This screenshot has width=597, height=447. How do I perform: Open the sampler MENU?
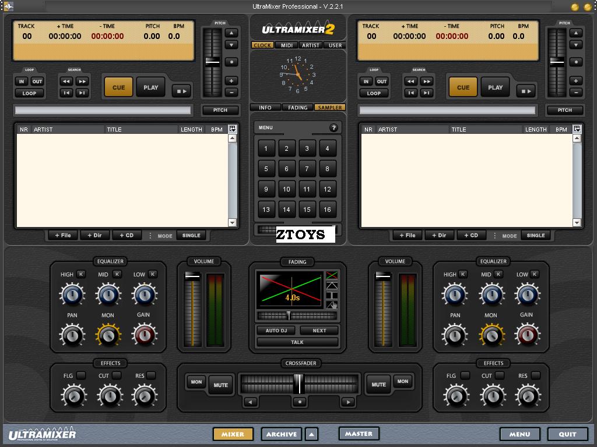[266, 127]
